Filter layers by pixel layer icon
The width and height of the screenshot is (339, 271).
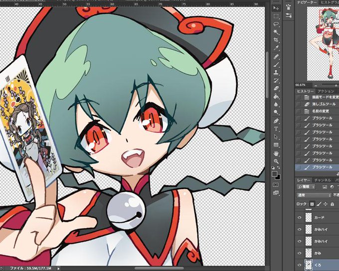click(325, 187)
